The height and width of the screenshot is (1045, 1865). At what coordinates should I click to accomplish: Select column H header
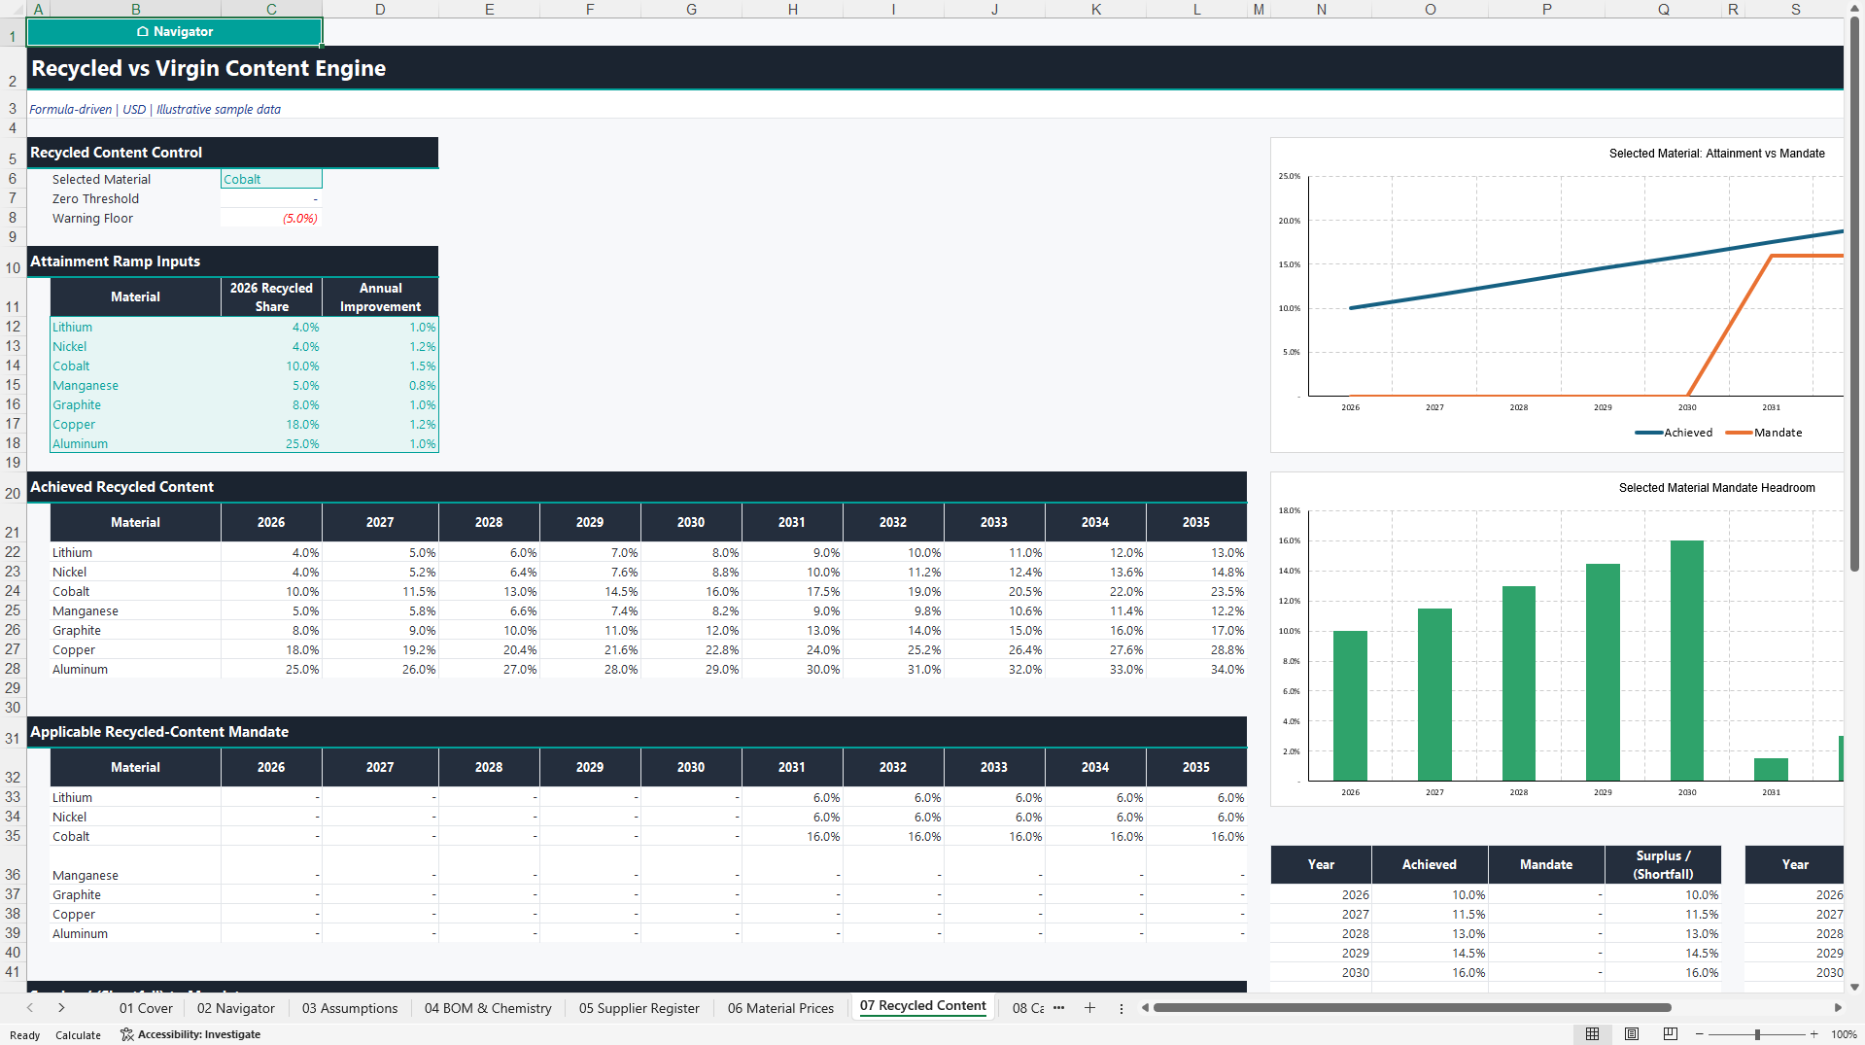(792, 9)
